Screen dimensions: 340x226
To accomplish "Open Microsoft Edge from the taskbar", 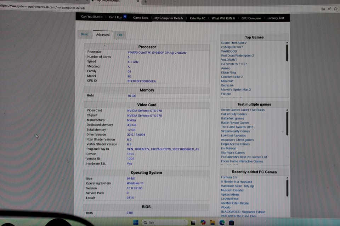I will (222, 222).
